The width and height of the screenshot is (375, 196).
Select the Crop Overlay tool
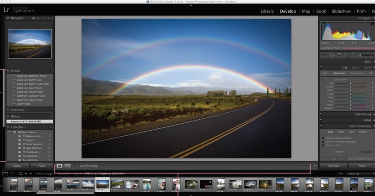coord(324,55)
